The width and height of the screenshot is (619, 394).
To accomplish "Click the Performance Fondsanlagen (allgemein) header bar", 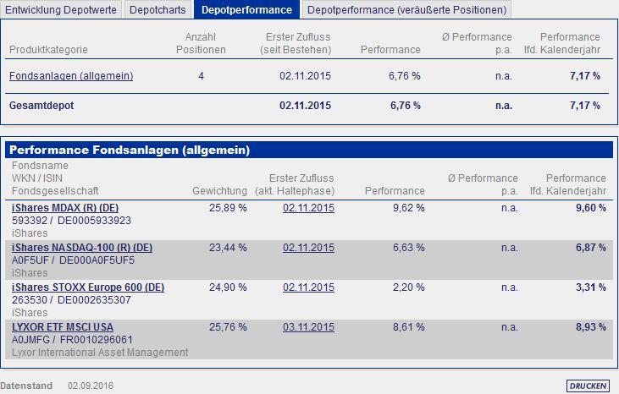I will click(309, 150).
